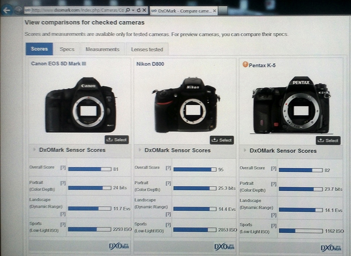
Task: Open Overall Score help [?] for Pentax K-5
Action: pyautogui.click(x=274, y=168)
